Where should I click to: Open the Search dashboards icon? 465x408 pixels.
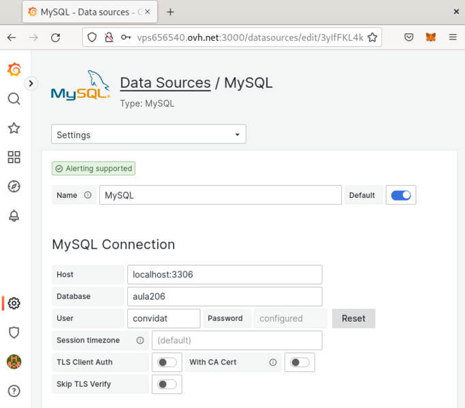point(14,99)
